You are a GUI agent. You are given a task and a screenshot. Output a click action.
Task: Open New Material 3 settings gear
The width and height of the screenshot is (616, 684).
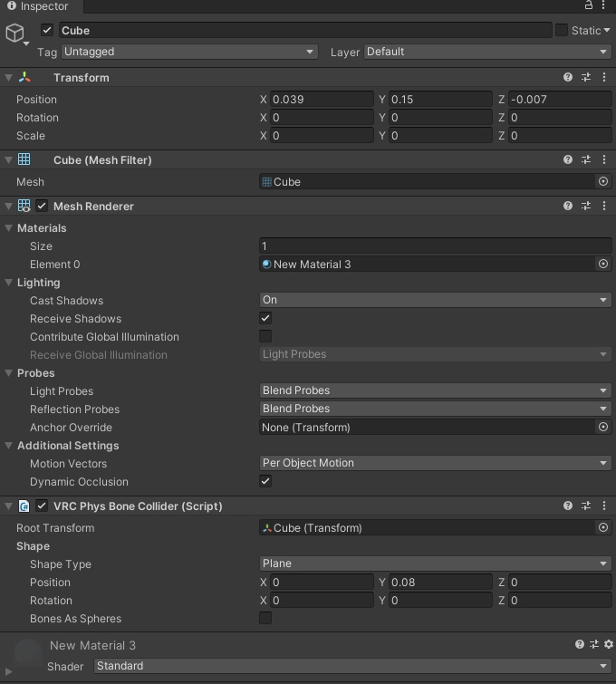[608, 645]
